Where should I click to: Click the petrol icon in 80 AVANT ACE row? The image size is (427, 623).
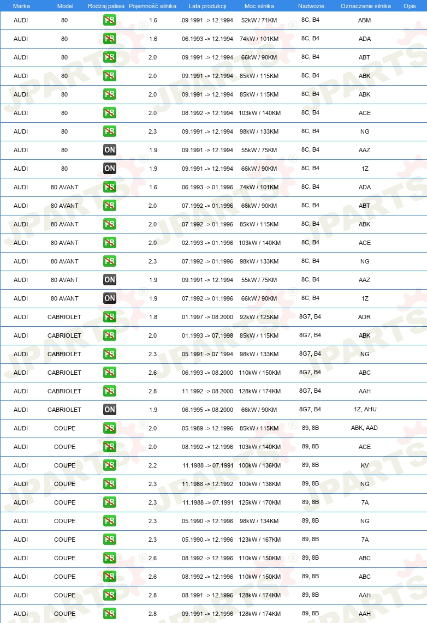point(109,242)
